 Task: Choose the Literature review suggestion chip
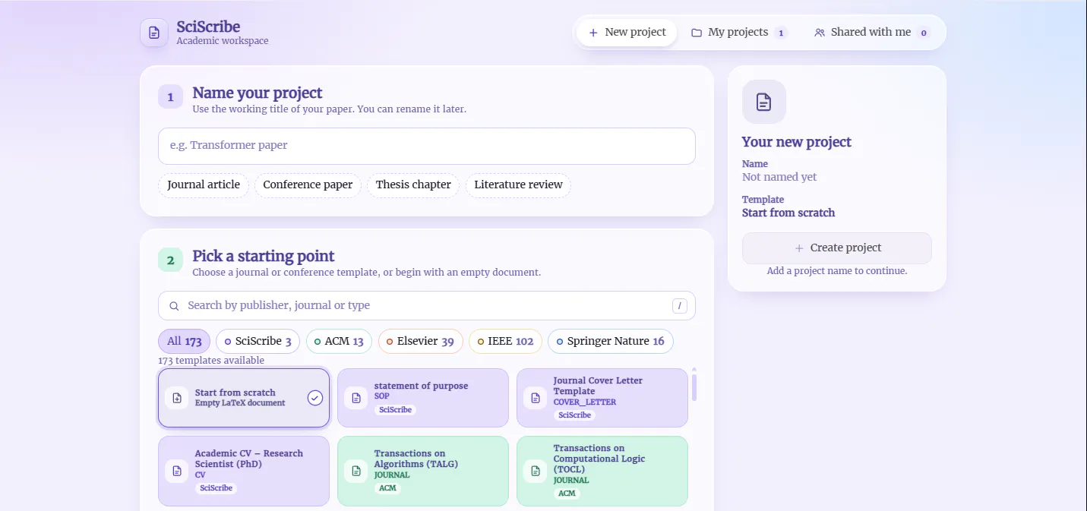pos(518,185)
